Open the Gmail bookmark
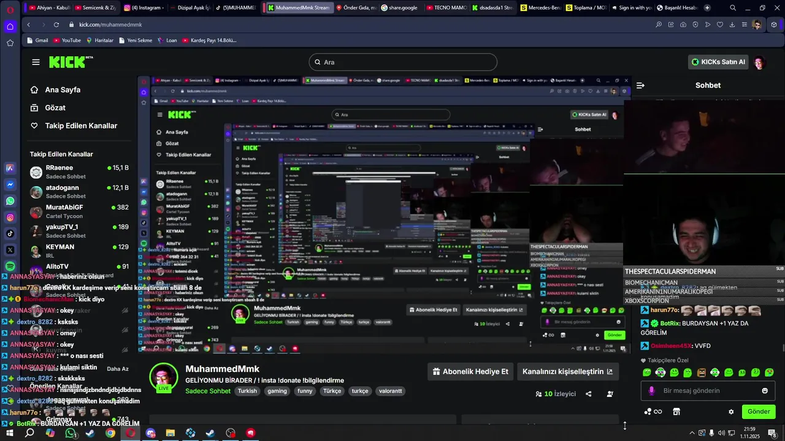The image size is (785, 441). click(38, 40)
